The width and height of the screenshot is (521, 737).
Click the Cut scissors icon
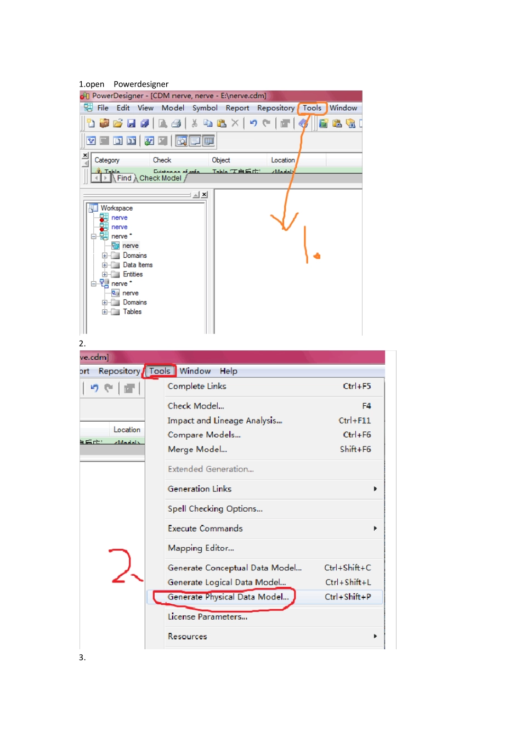(194, 123)
